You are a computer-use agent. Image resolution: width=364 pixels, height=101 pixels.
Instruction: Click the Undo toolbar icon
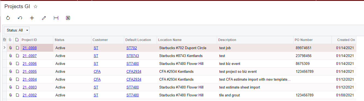[x=20, y=18]
